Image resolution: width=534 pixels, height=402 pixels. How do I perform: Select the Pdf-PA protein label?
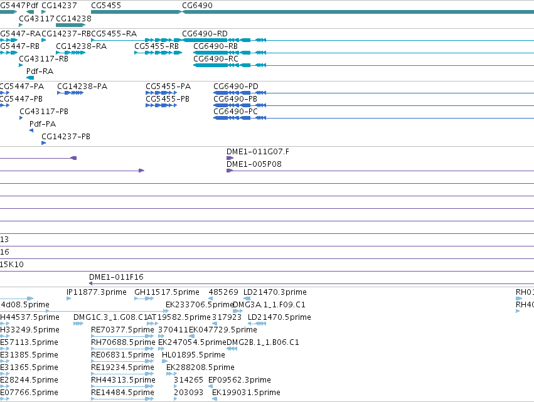pos(43,124)
